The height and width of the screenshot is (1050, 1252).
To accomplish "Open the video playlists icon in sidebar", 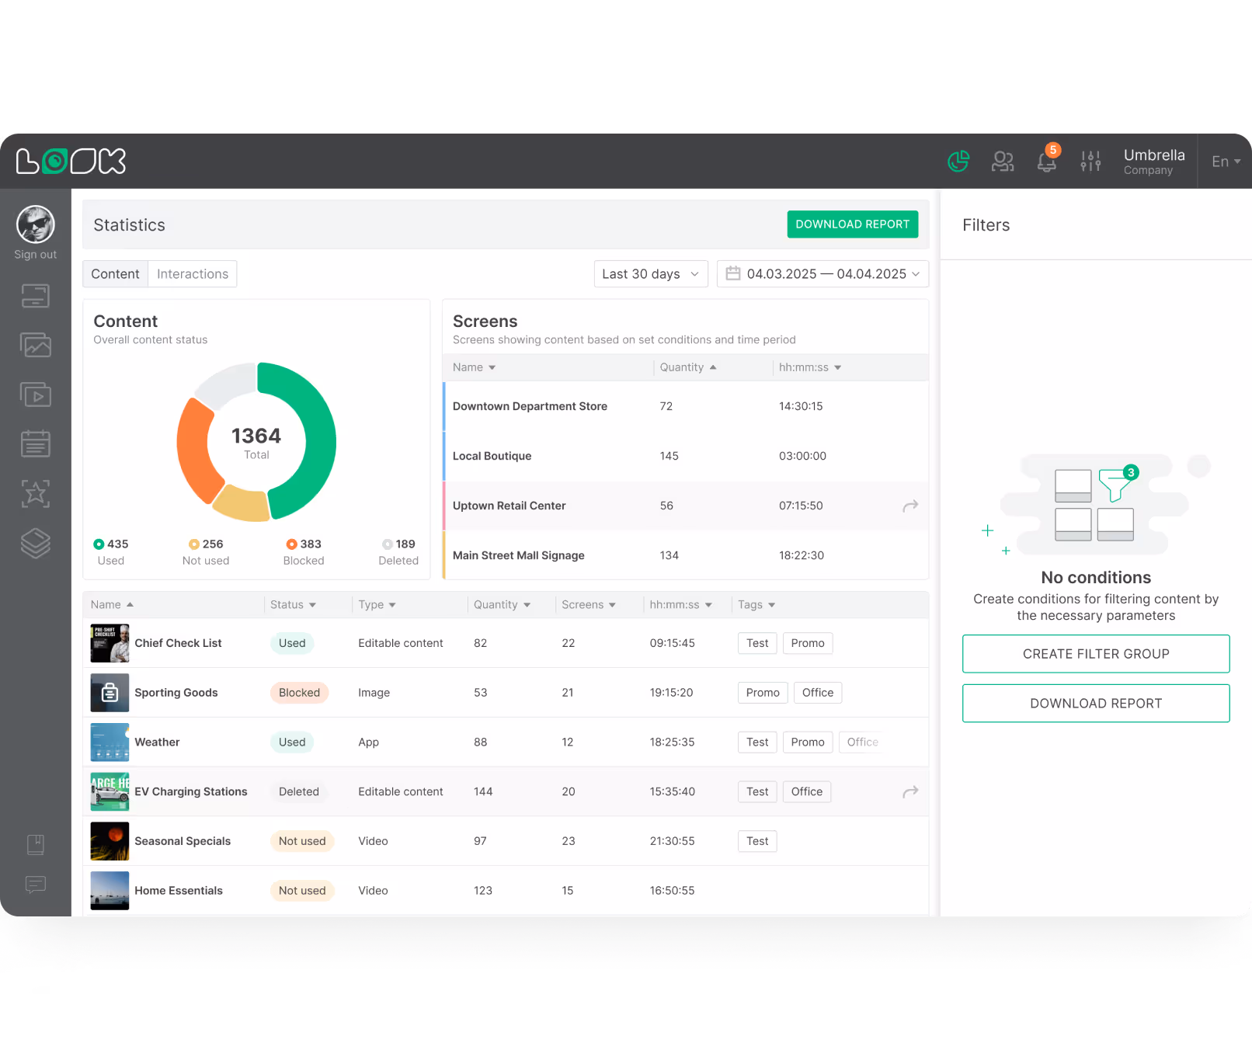I will point(35,394).
